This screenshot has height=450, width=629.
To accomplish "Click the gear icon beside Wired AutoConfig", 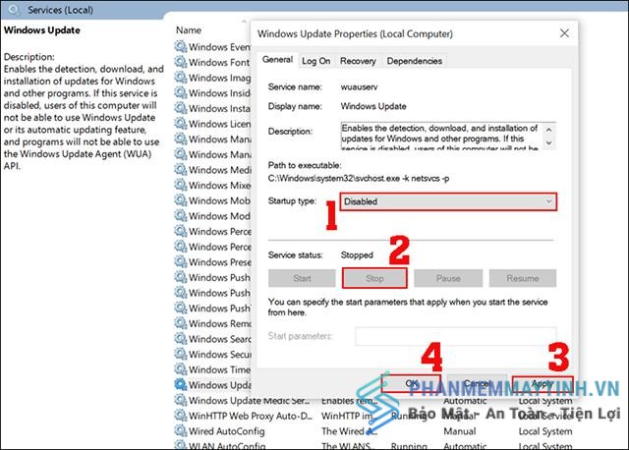I will tap(181, 430).
